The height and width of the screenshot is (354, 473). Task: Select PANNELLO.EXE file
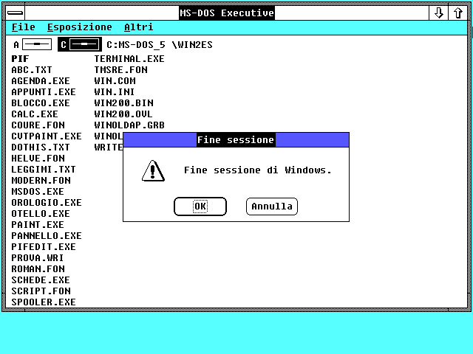click(47, 236)
